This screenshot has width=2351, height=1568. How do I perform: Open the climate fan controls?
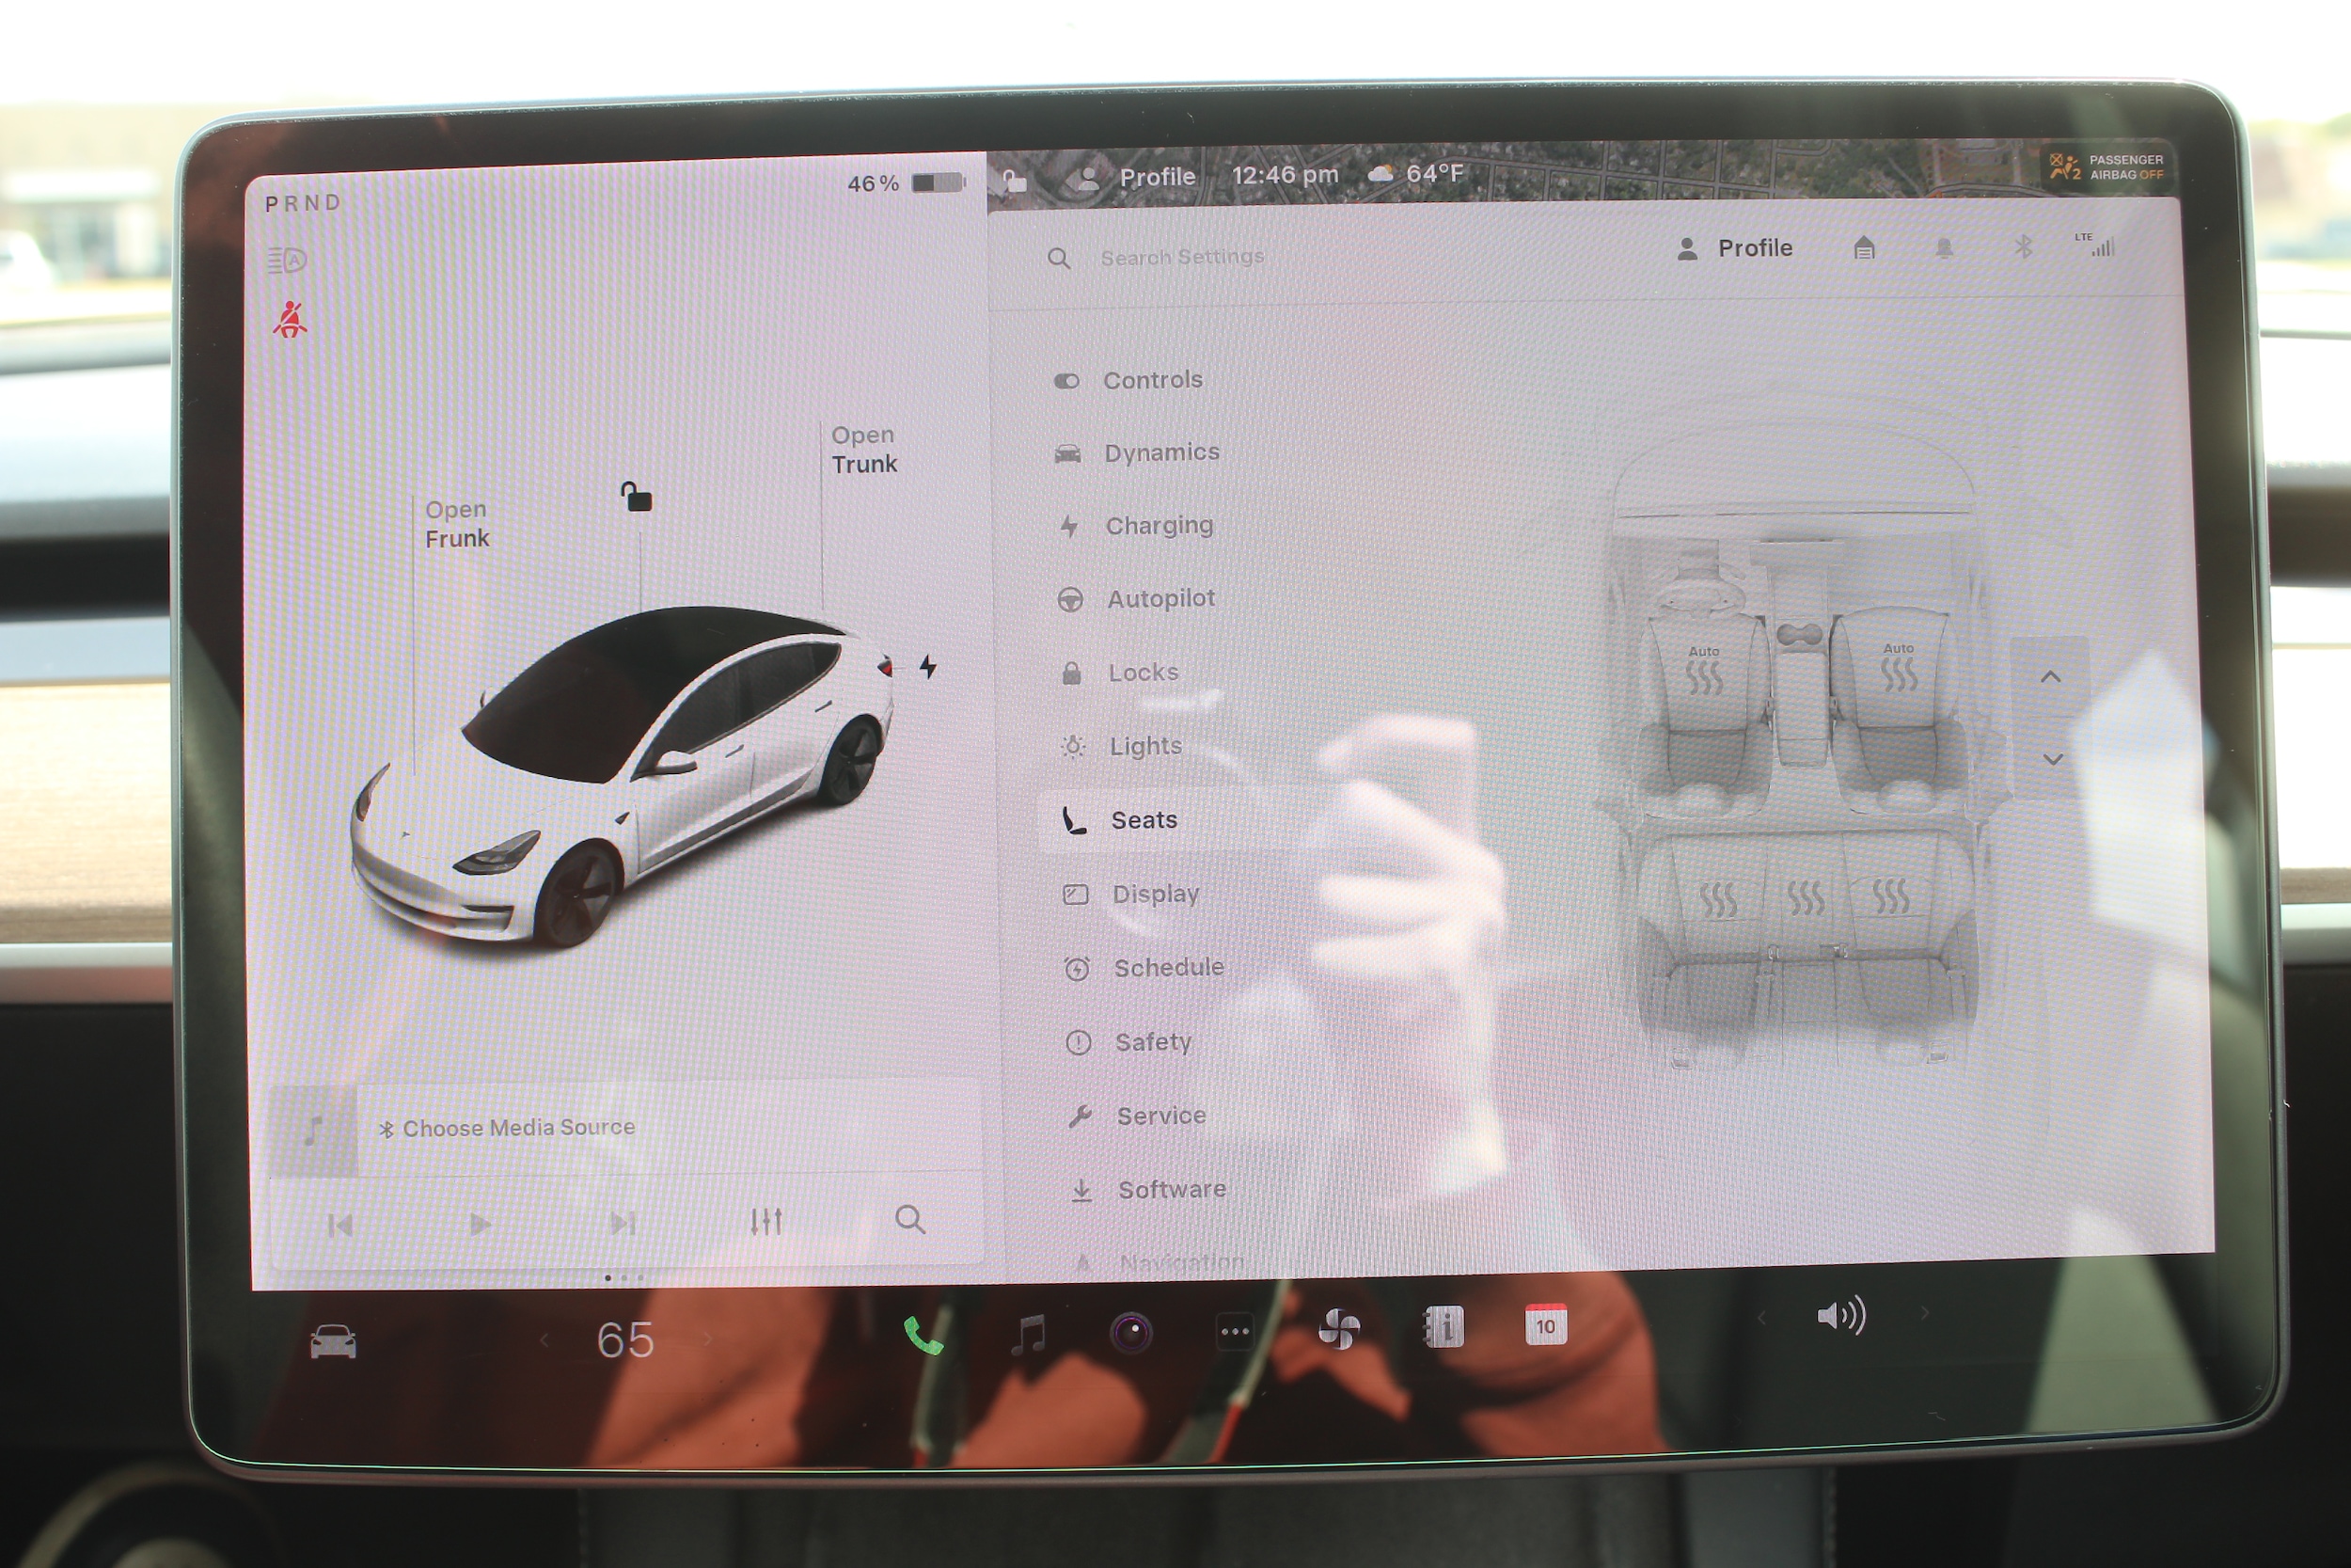[1338, 1329]
